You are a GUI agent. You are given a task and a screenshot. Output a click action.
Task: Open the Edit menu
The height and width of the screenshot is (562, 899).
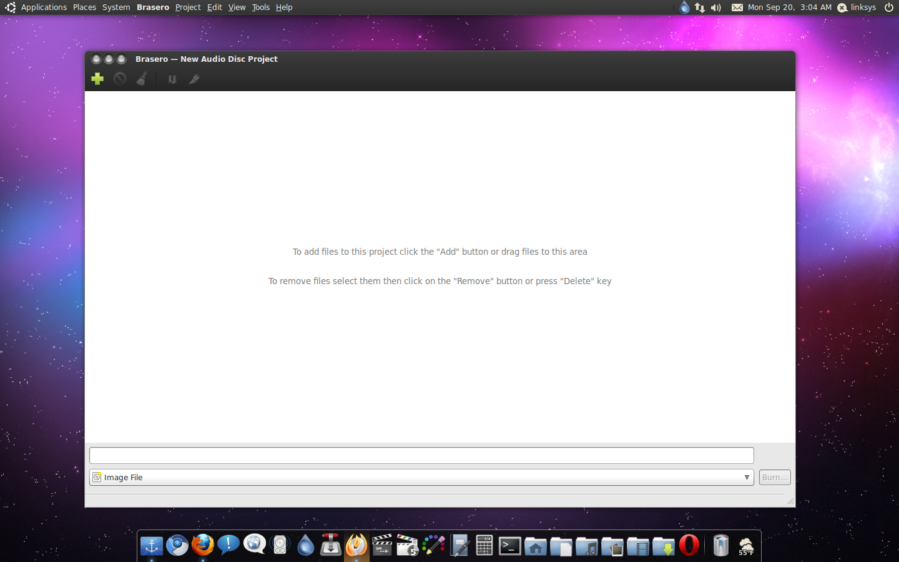click(x=215, y=7)
